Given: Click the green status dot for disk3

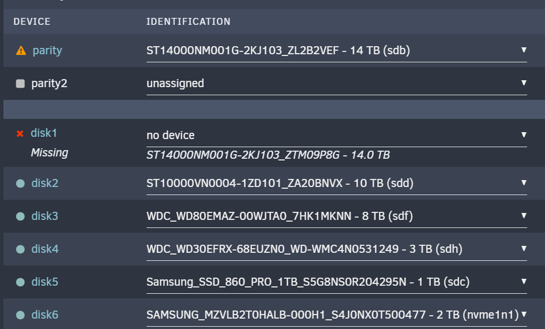Looking at the screenshot, I should 21,216.
